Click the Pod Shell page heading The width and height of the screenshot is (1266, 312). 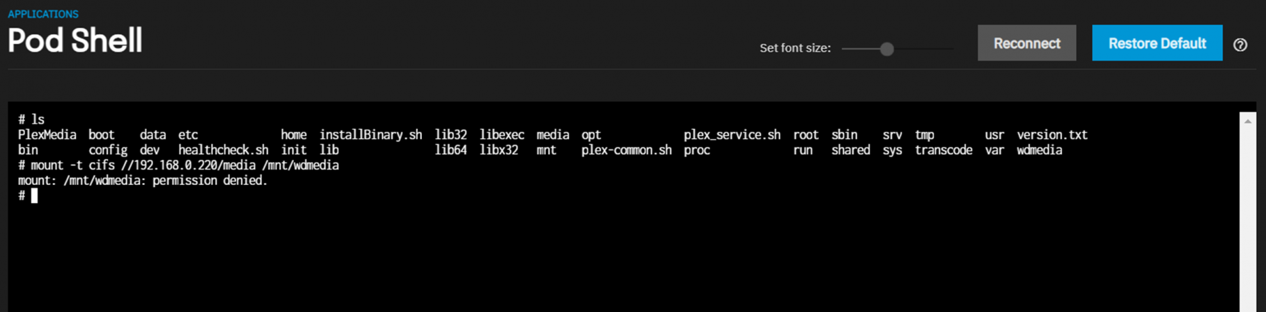pos(75,41)
